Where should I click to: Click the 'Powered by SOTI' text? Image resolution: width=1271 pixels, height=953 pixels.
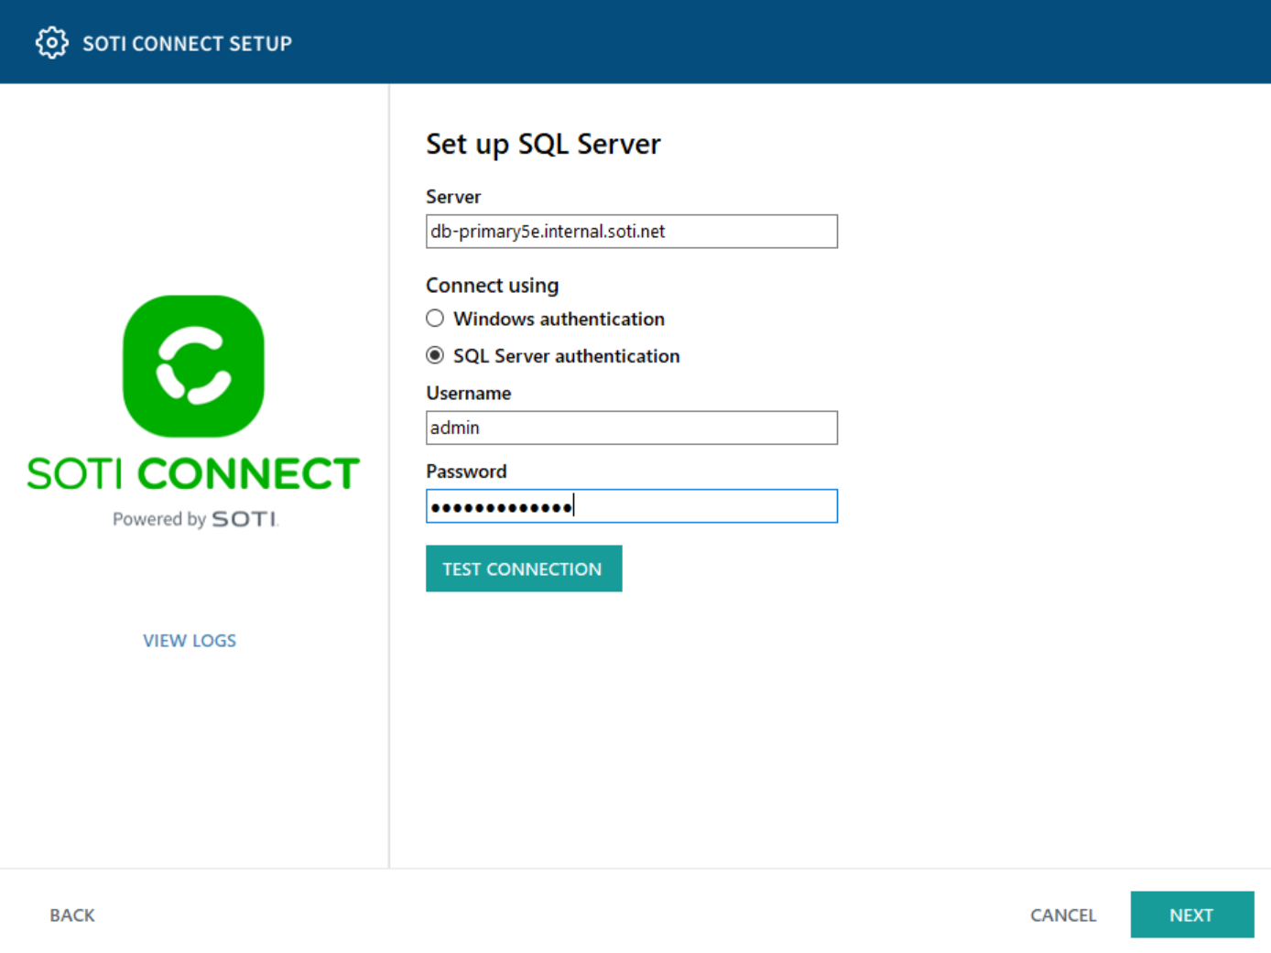(195, 519)
